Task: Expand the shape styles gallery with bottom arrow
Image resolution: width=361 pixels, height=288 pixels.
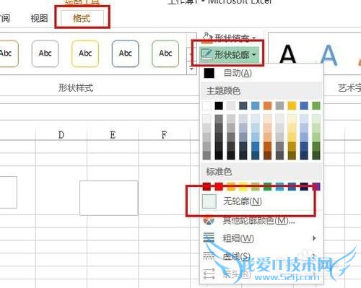Action: coord(191,69)
